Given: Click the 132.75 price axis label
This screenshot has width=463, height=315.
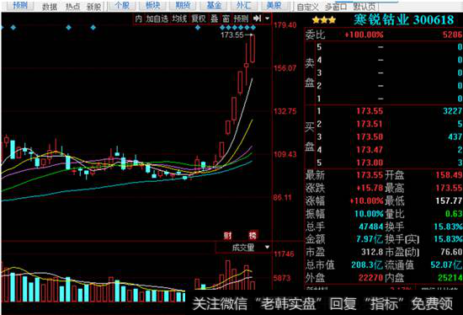Looking at the screenshot, I should tap(285, 111).
